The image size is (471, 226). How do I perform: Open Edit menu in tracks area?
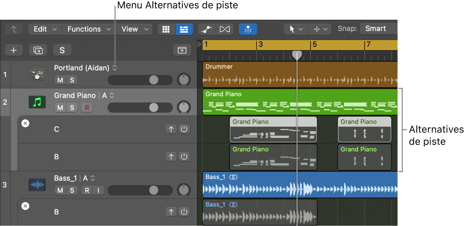coord(45,29)
